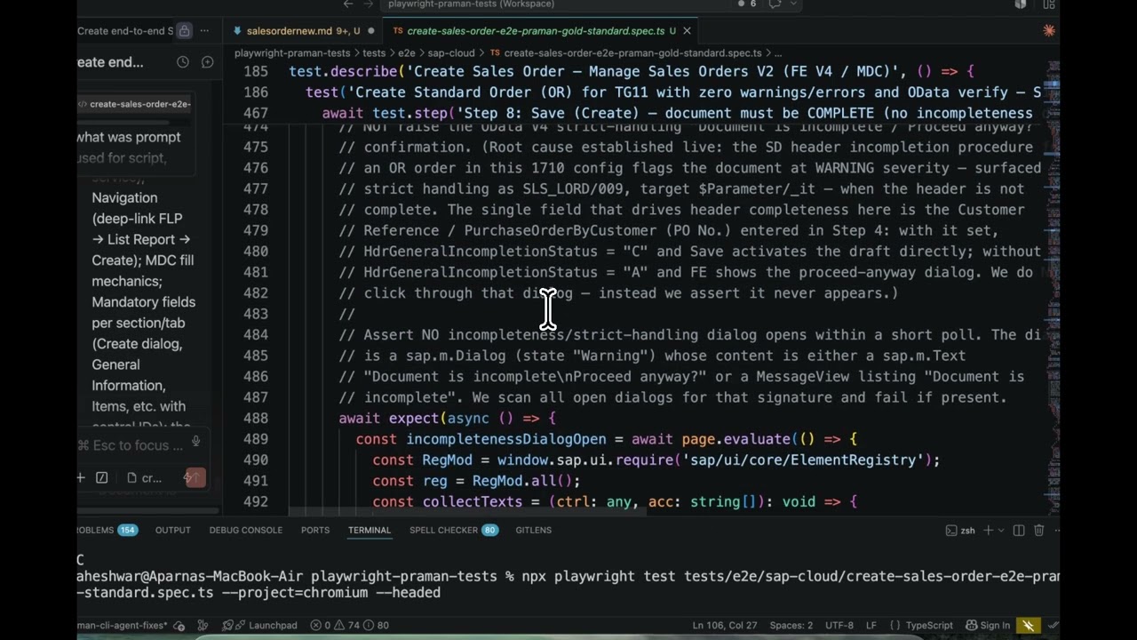
Task: Expand the new terminal launch profile dropdown
Action: 1001,531
